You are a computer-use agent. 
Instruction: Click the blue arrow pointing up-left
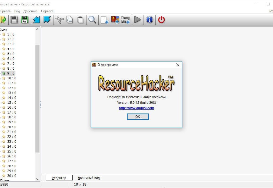tap(47, 20)
